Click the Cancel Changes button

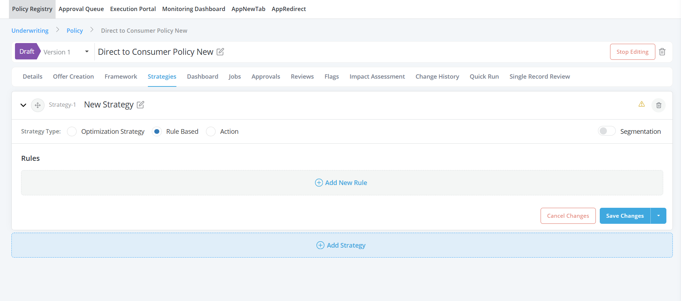click(x=568, y=216)
